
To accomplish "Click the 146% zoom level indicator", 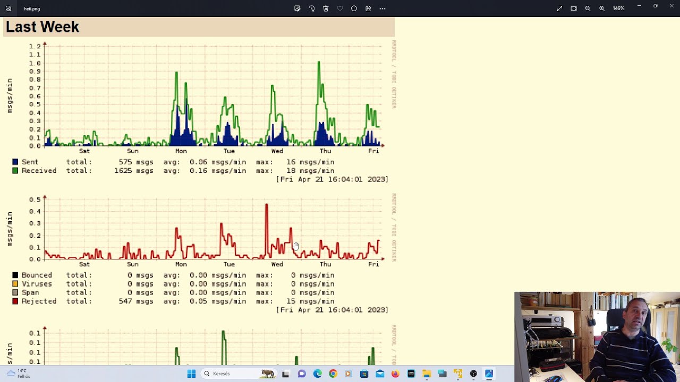I will coord(618,8).
